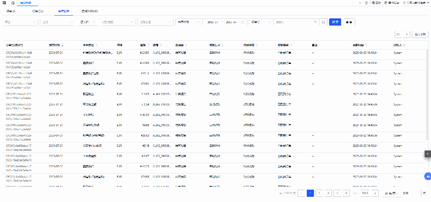Screen dimensions: 431x202
Task: Open the 原币种 currency dropdown
Action: pyautogui.click(x=88, y=22)
